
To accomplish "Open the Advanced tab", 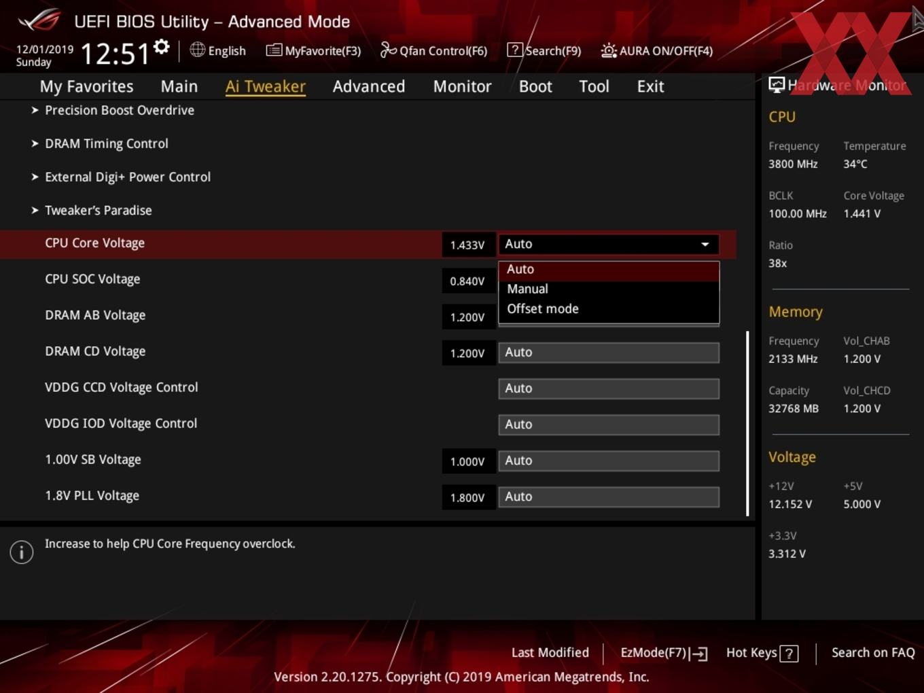I will point(369,86).
